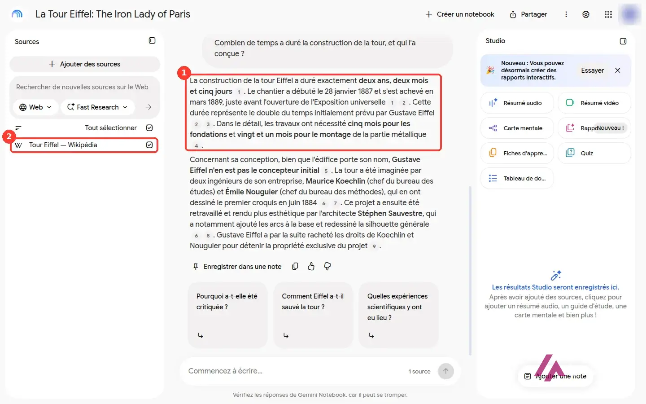Focus the web sources search field
This screenshot has width=646, height=404.
pos(82,87)
